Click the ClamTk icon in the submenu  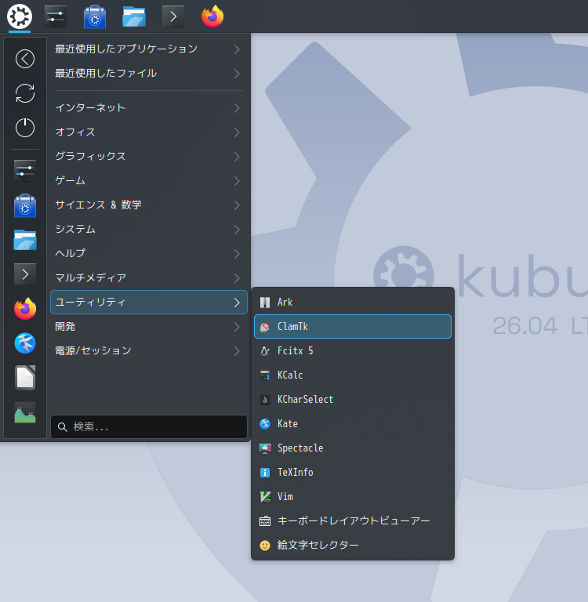tap(265, 327)
